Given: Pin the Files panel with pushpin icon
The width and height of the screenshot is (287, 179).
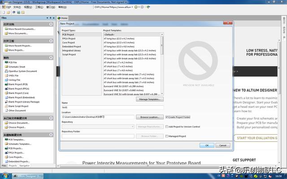Looking at the screenshot, I should (51, 18).
